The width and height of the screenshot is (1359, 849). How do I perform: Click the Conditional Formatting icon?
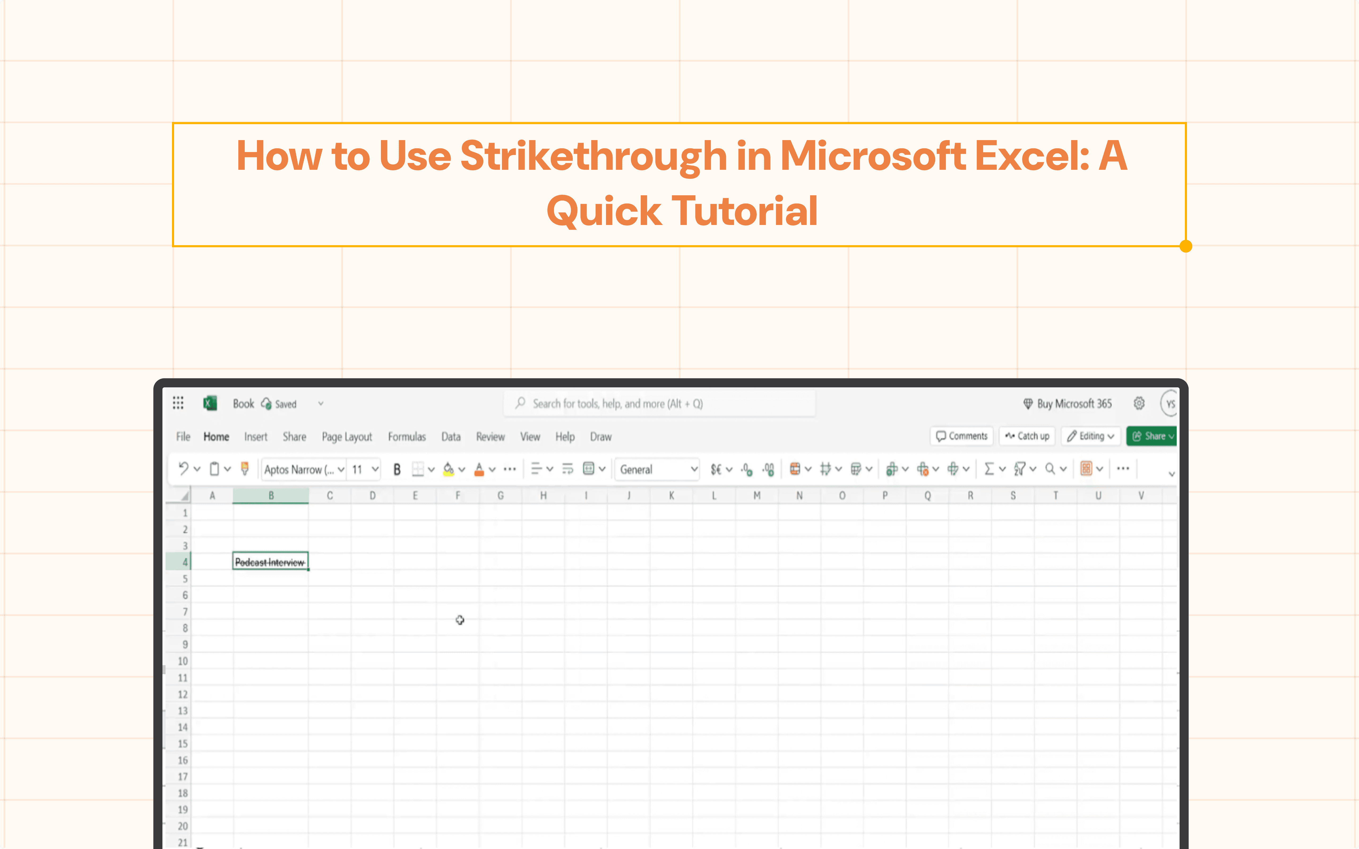(795, 468)
